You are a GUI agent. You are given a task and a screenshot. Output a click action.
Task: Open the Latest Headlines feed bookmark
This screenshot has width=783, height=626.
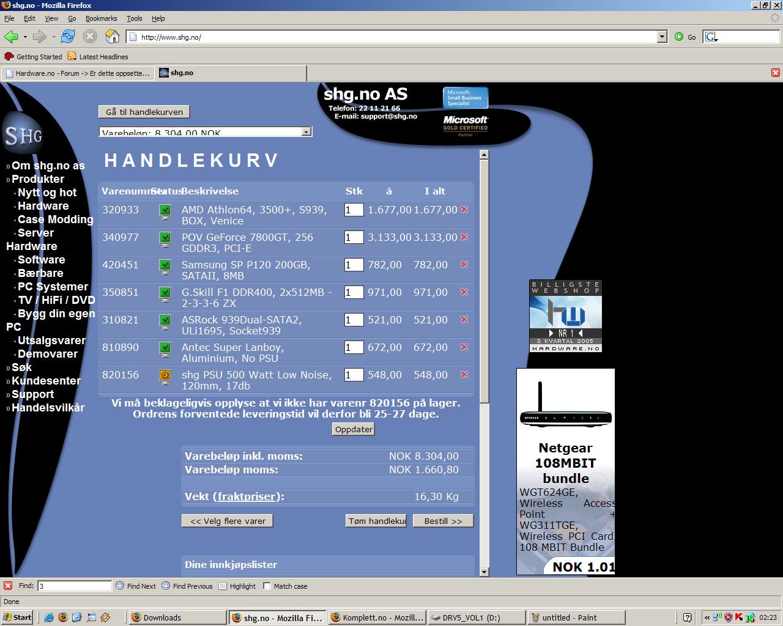click(x=98, y=57)
